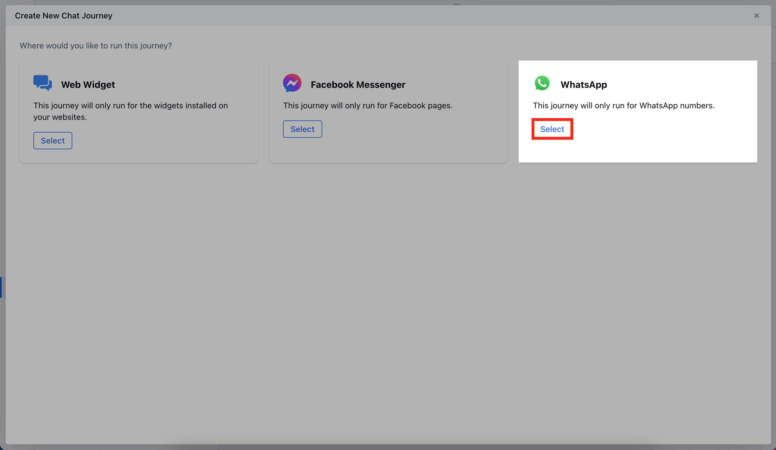Click the Web Widget chat bubbles icon
This screenshot has height=450, width=776.
43,83
